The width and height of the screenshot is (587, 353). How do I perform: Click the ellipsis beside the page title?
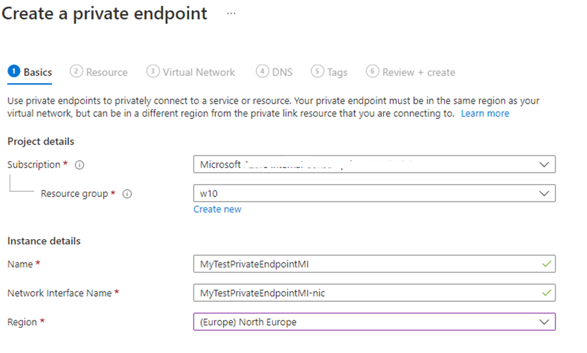click(231, 14)
